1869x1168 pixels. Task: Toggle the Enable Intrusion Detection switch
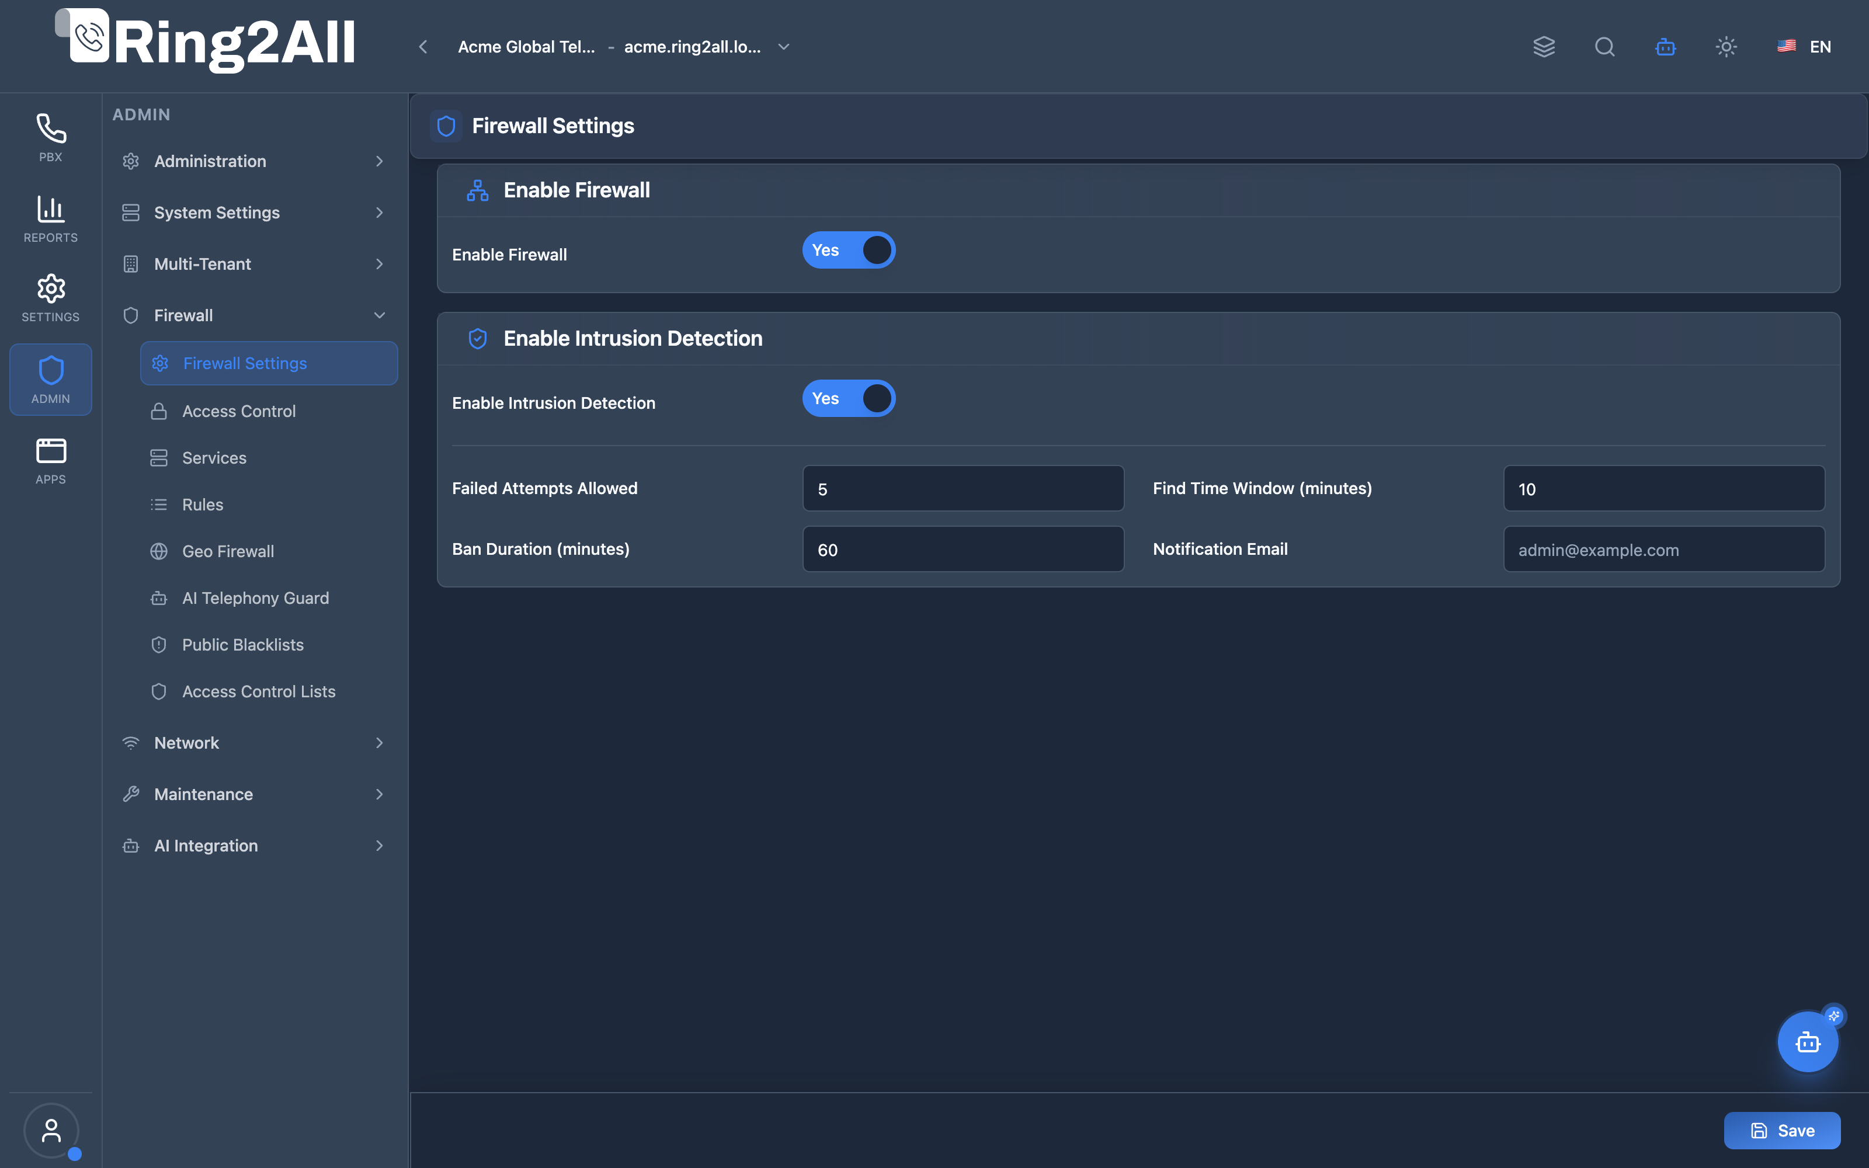click(x=849, y=399)
